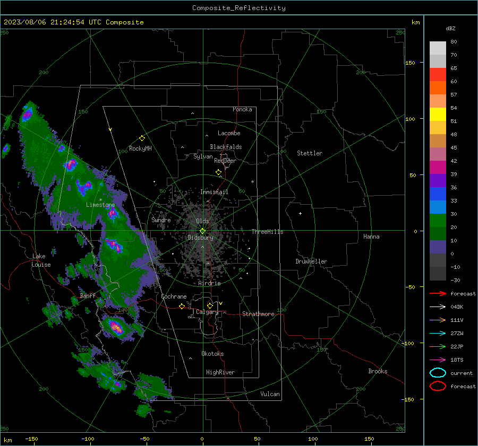Screen dimensions: 478x446
Task: Click the green 22JP arrow icon
Action: pos(438,346)
